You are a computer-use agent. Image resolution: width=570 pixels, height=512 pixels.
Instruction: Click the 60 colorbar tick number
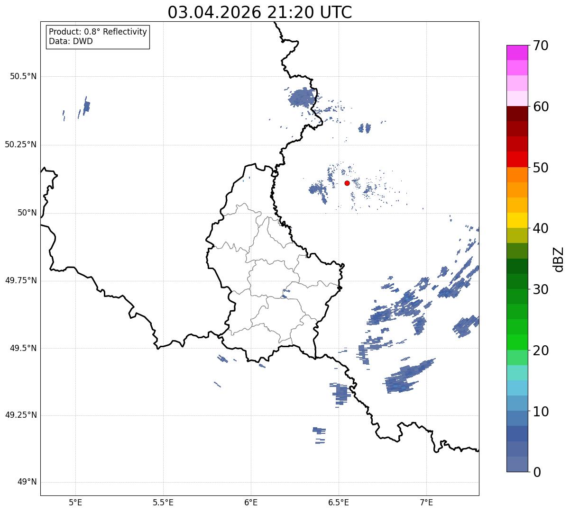[541, 107]
